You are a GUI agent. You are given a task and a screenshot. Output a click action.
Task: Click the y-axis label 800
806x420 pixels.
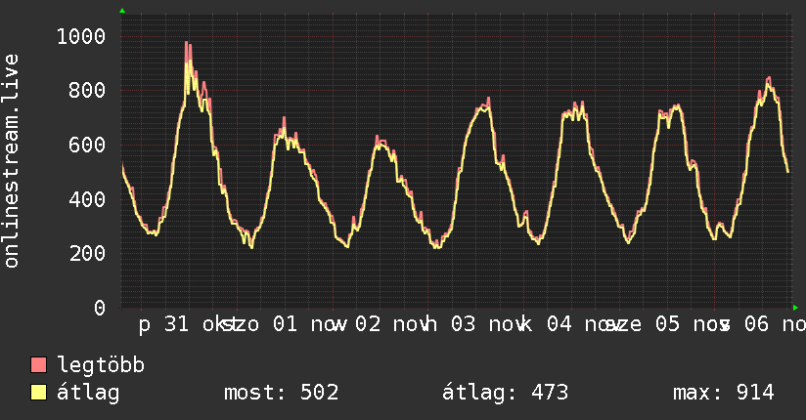click(87, 91)
